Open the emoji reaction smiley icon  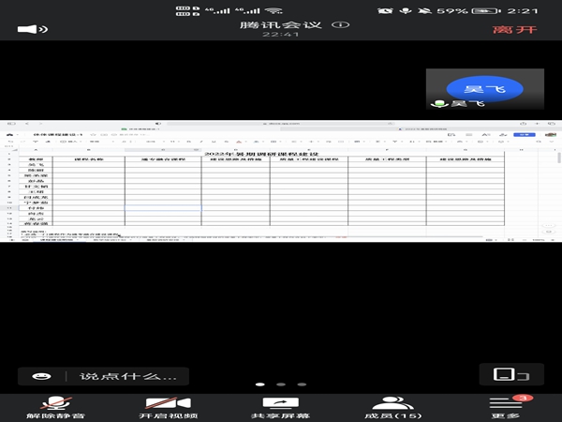click(x=42, y=376)
